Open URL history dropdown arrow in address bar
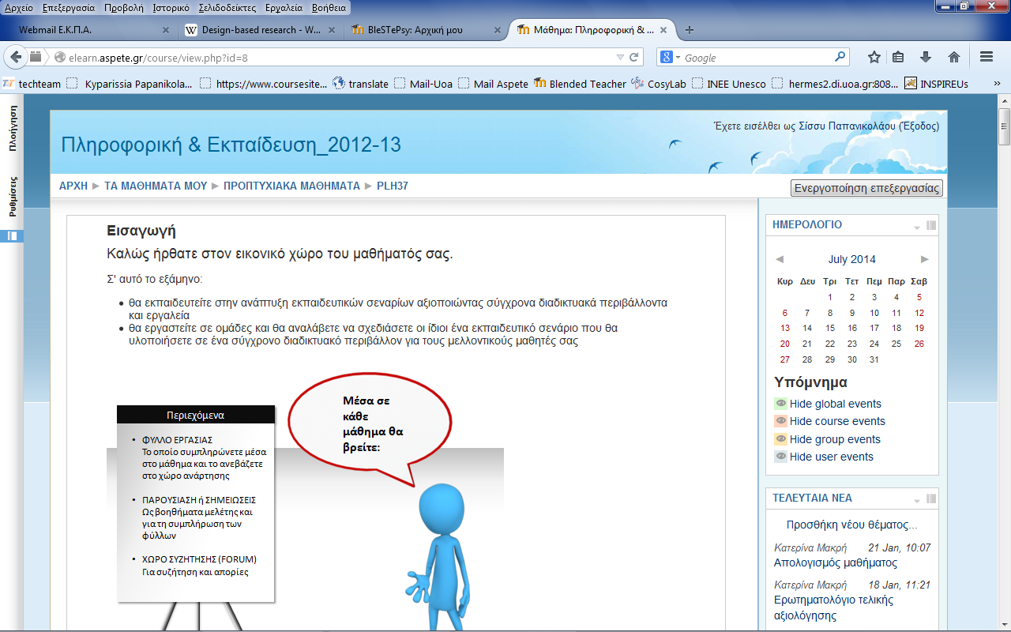The image size is (1011, 632). [620, 58]
